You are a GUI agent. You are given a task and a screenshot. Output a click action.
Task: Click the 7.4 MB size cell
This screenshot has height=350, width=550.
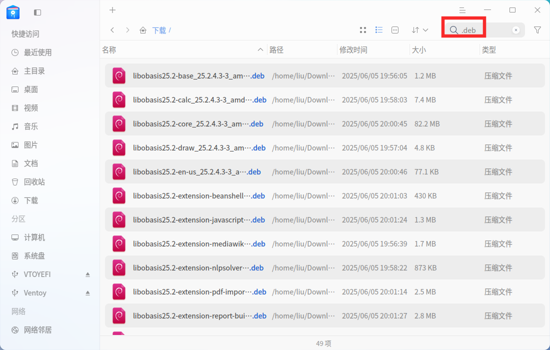point(425,100)
